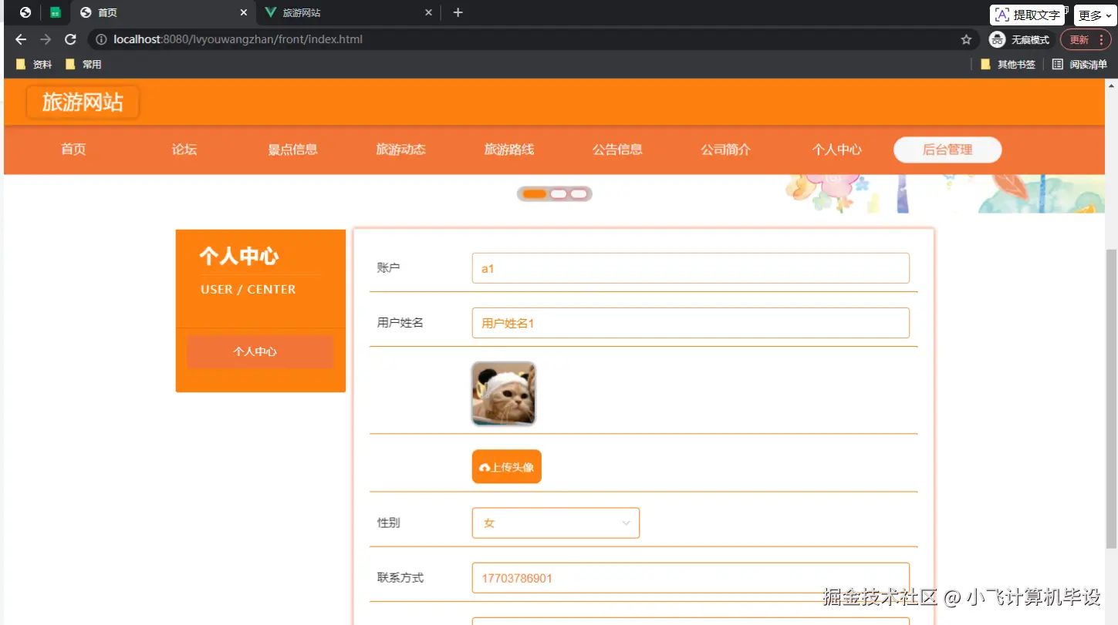Bookmark page with the star icon

[966, 39]
